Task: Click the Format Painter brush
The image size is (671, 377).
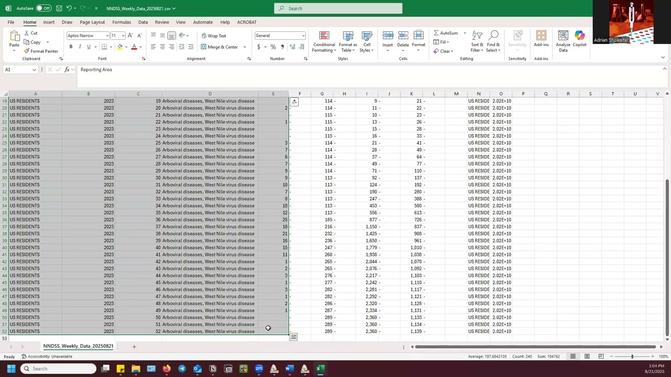Action: [27, 51]
